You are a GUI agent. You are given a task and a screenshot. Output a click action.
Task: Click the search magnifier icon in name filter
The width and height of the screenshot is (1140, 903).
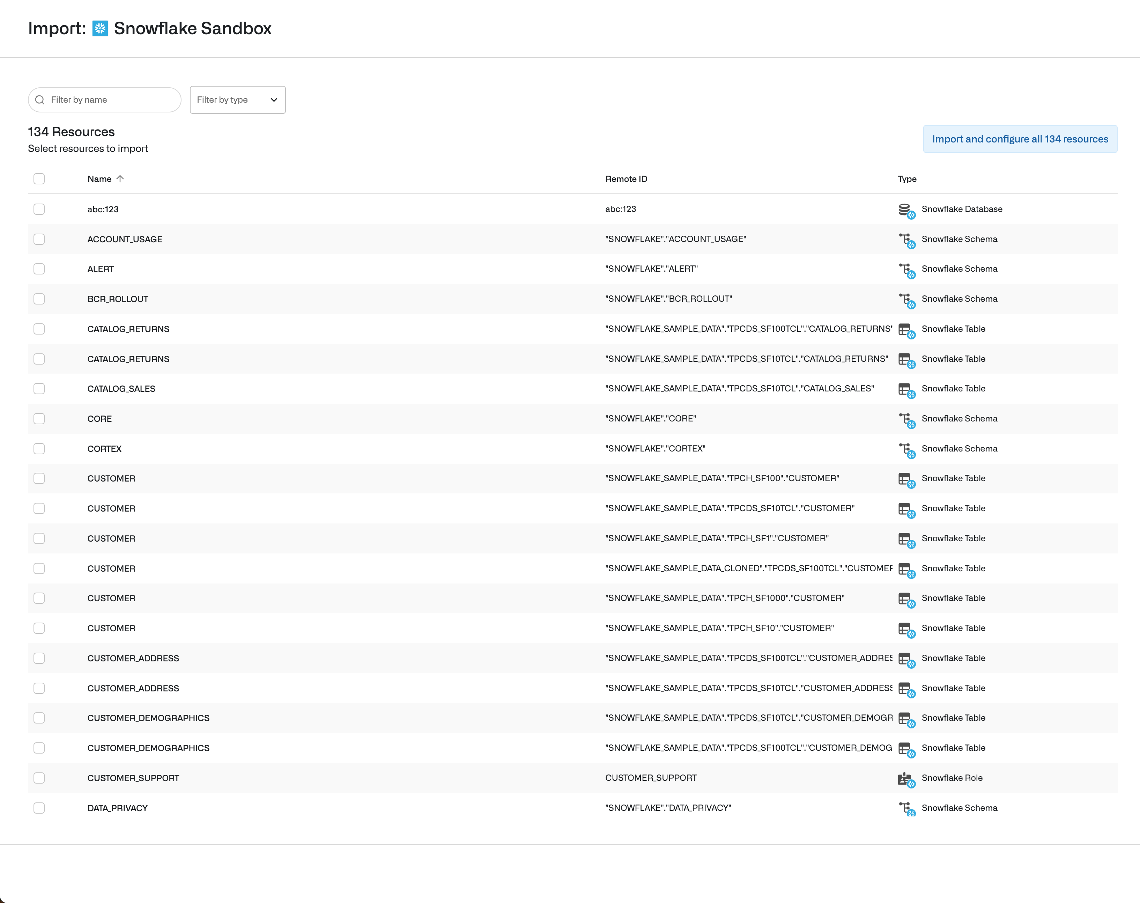40,100
